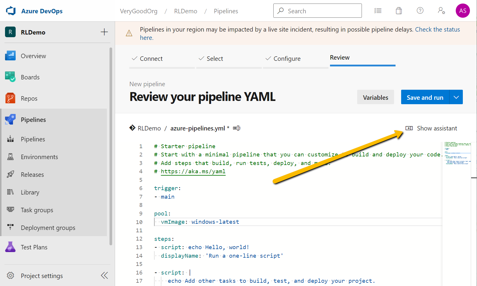Screen dimensions: 477x286
Task: Click the Releases rocket icon
Action: coord(10,174)
